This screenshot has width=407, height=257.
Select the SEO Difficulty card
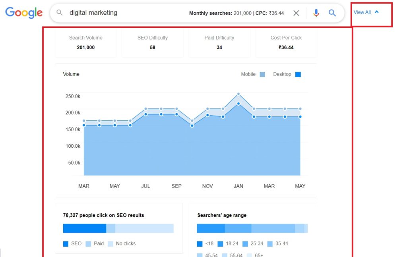[x=152, y=43]
